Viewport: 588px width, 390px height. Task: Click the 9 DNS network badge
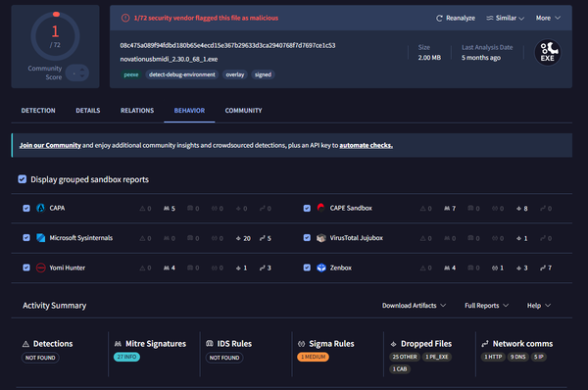(517, 357)
